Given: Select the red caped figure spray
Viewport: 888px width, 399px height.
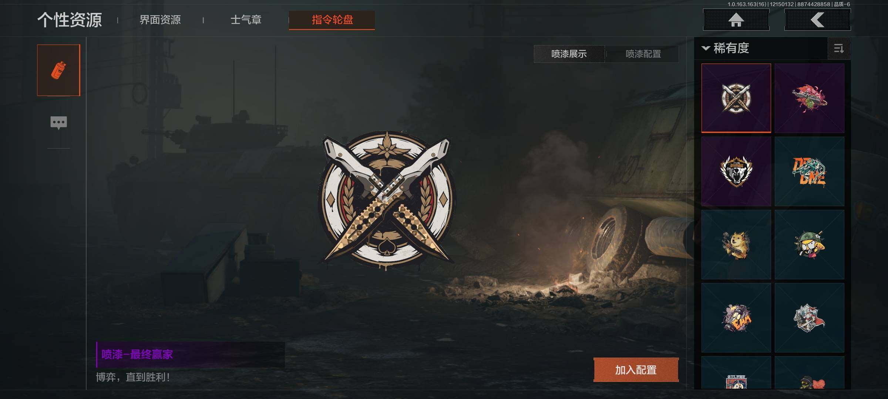Looking at the screenshot, I should click(x=809, y=318).
